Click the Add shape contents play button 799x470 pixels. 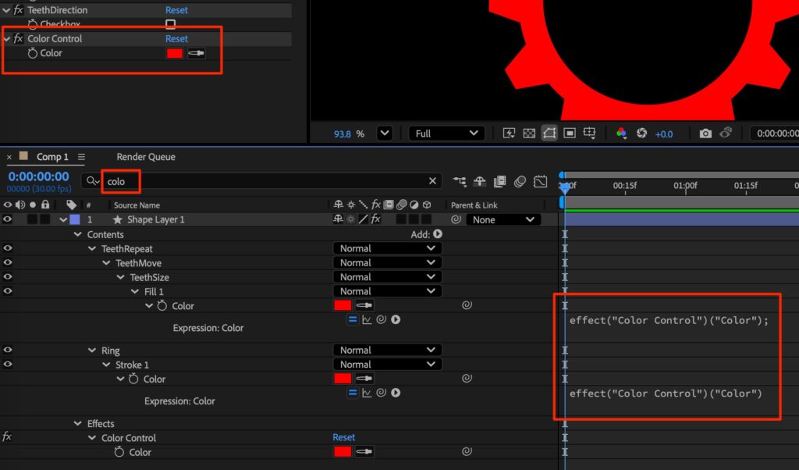click(x=438, y=234)
